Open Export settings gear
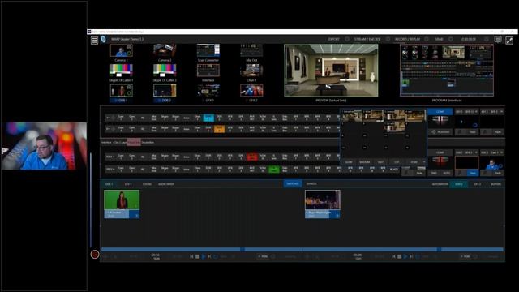The height and width of the screenshot is (292, 519). pos(346,39)
